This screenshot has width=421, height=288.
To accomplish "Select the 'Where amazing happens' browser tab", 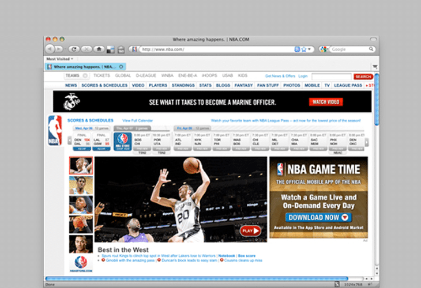I will coord(85,66).
